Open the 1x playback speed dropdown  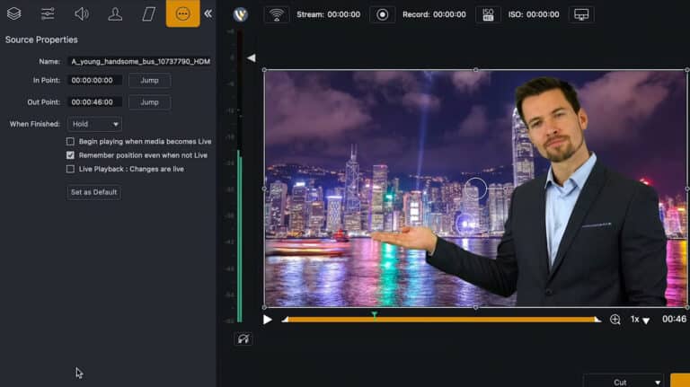click(640, 320)
